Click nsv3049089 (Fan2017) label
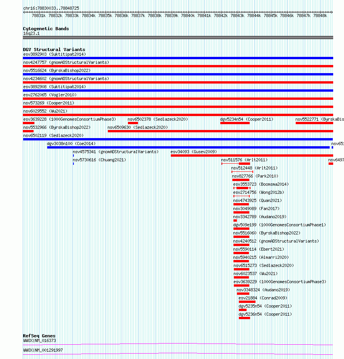The height and width of the screenshot is (359, 344). [x=256, y=209]
